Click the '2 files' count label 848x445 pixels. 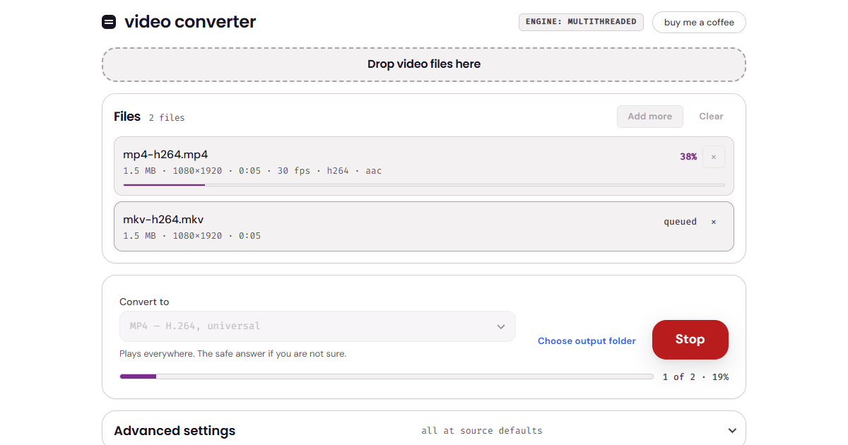167,118
